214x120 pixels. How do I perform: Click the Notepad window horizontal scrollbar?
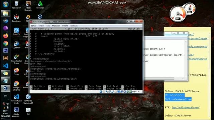pos(159,79)
